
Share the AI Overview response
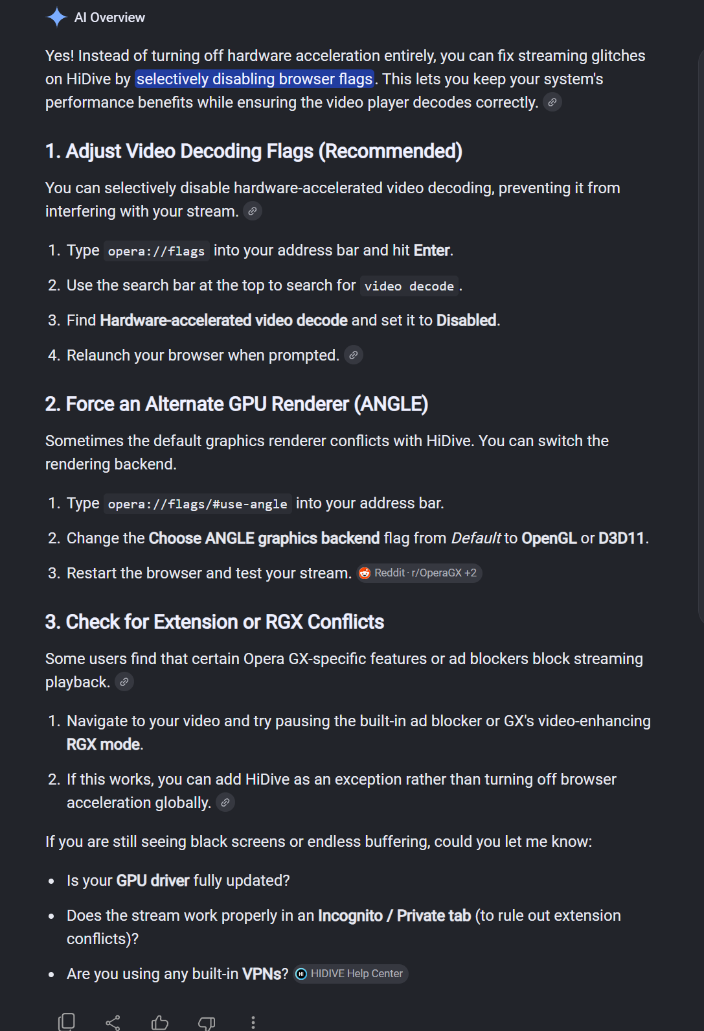click(113, 1023)
